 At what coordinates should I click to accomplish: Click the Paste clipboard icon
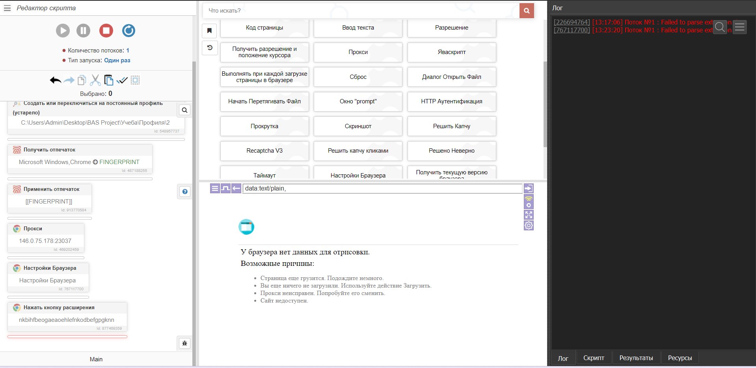(108, 80)
